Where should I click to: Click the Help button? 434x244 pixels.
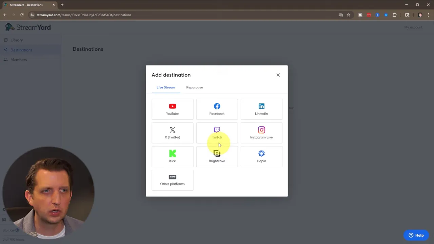pyautogui.click(x=416, y=235)
